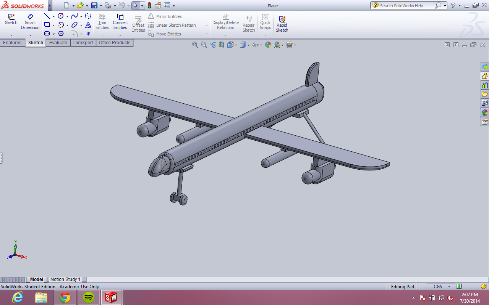The width and height of the screenshot is (489, 305).
Task: Select the Line sketch tool
Action: pyautogui.click(x=47, y=16)
